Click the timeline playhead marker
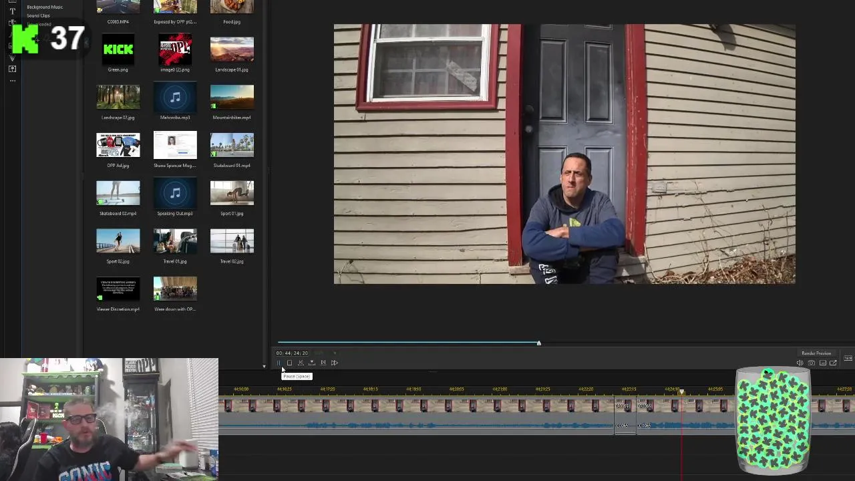The height and width of the screenshot is (481, 855). [x=681, y=392]
